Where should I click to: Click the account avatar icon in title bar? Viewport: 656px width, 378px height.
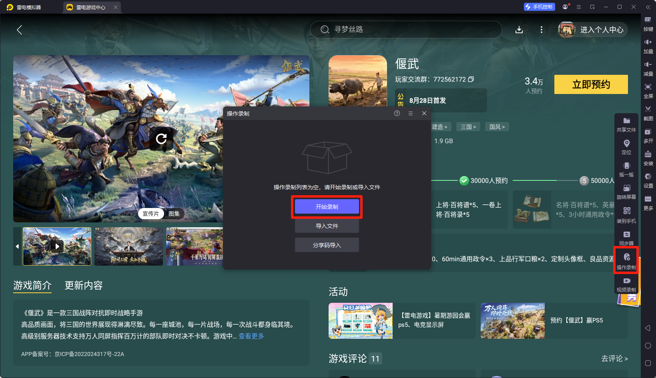565,7
